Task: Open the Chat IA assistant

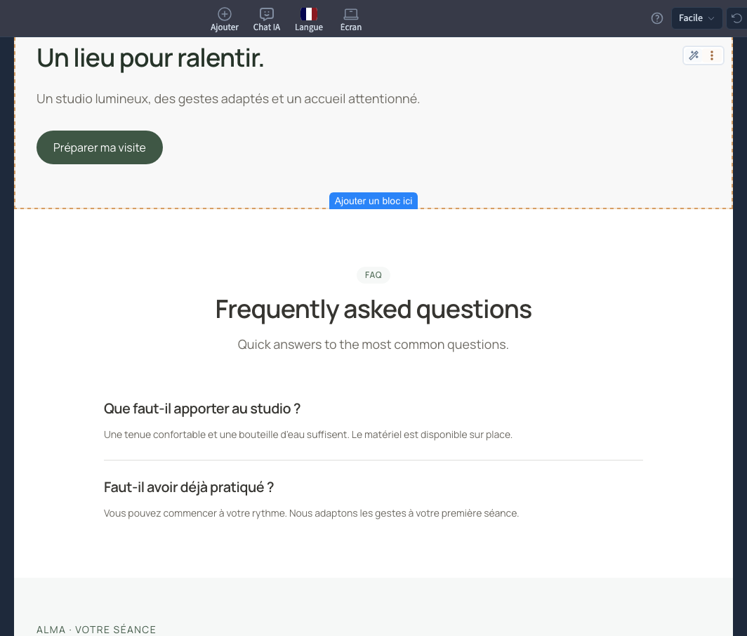Action: click(x=266, y=19)
